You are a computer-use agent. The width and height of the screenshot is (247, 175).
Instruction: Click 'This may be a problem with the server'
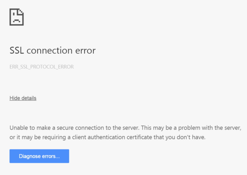(191, 128)
